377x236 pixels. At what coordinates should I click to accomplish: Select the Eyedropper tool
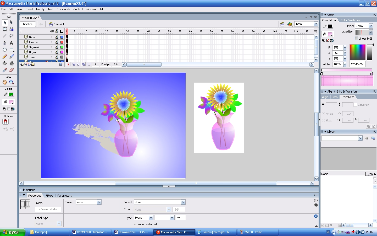5,70
